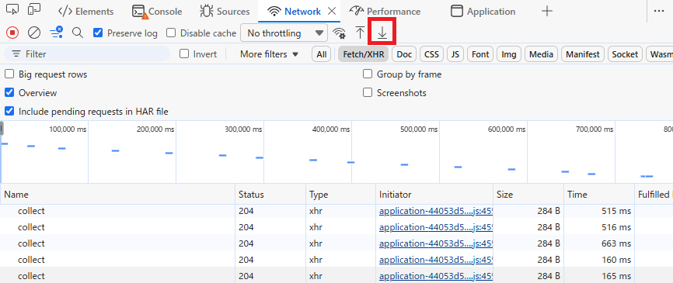Select the collect request taking 663 ms
This screenshot has height=283, width=673.
(x=336, y=243)
